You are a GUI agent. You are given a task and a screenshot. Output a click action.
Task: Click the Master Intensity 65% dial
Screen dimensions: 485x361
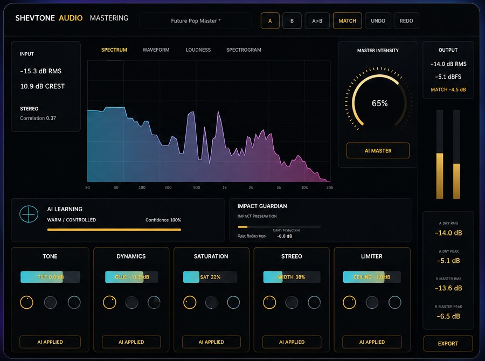(x=379, y=102)
